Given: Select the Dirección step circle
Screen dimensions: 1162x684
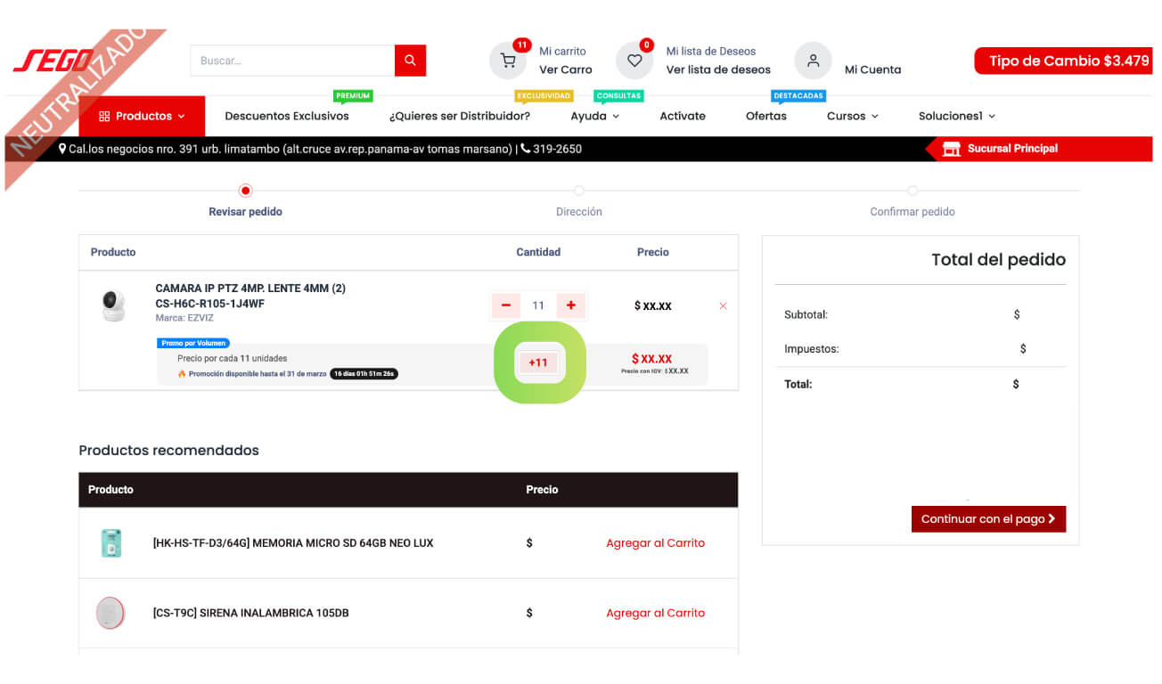Looking at the screenshot, I should coord(579,191).
